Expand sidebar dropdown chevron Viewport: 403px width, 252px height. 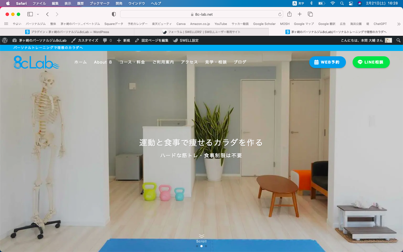click(x=38, y=14)
